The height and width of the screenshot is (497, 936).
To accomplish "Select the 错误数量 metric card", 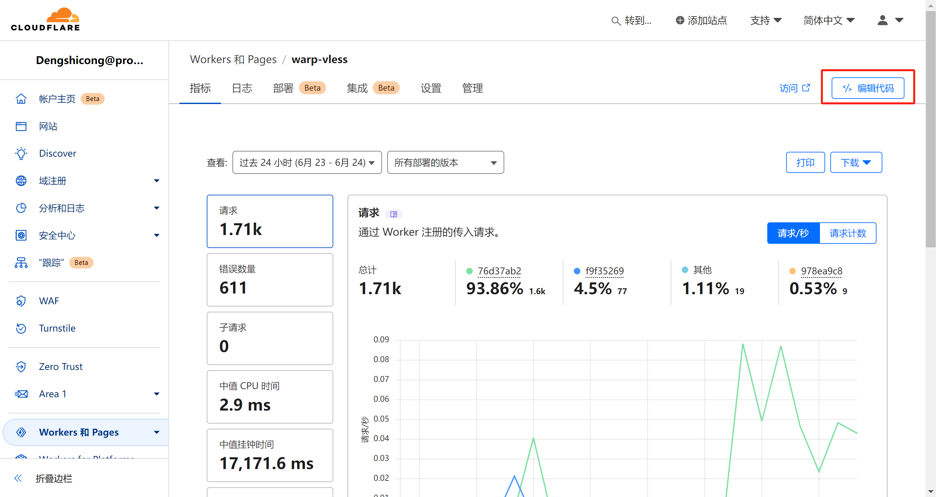I will tap(270, 280).
